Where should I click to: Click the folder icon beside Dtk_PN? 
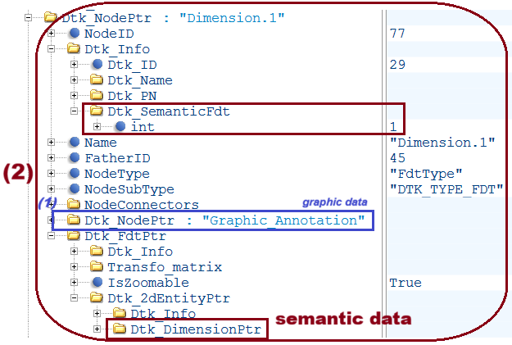(96, 96)
